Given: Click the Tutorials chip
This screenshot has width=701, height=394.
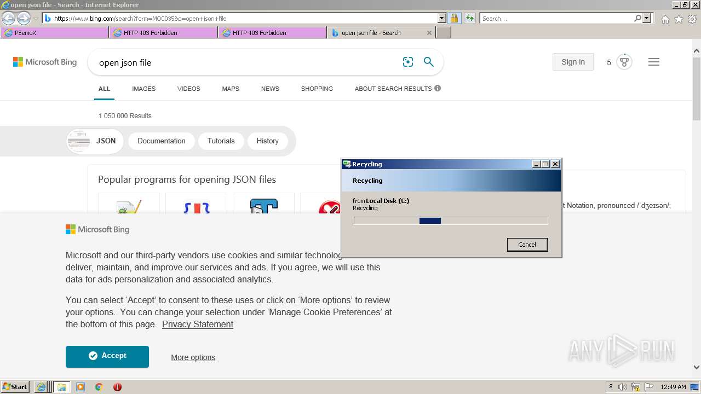Looking at the screenshot, I should 221,141.
